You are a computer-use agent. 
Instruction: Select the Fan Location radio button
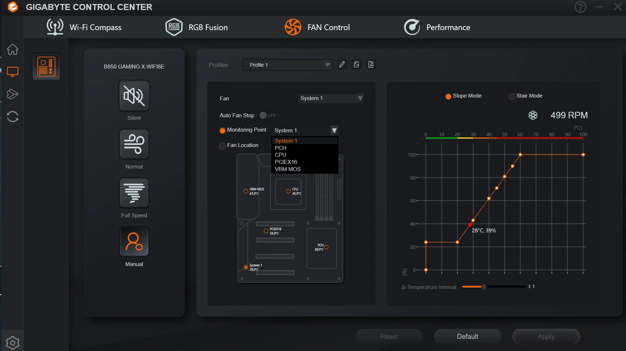[x=222, y=146]
